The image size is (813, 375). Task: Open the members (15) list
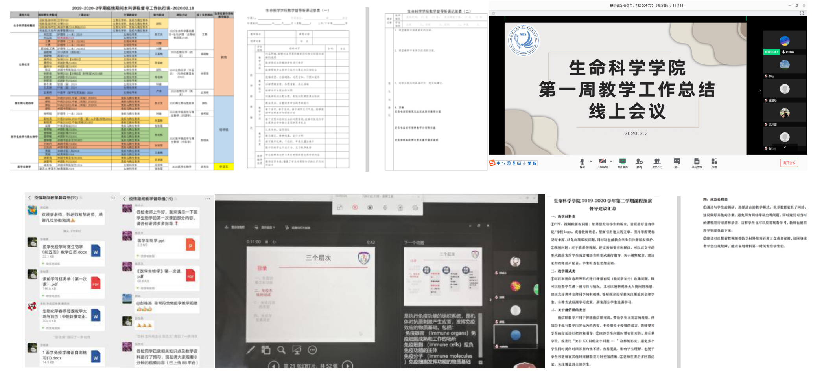click(x=657, y=162)
